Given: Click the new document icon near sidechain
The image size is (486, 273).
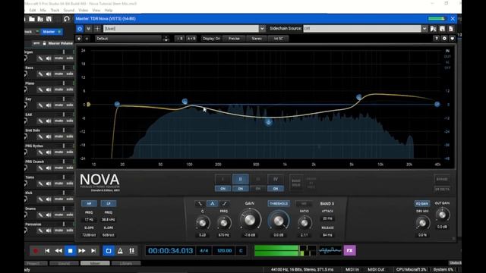Looking at the screenshot, I should pos(451,29).
